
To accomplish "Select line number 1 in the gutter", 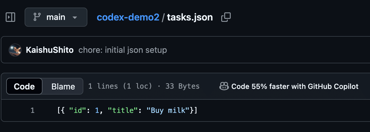I will [x=32, y=110].
